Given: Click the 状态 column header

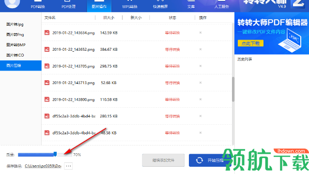Looking at the screenshot, I should (172, 18).
